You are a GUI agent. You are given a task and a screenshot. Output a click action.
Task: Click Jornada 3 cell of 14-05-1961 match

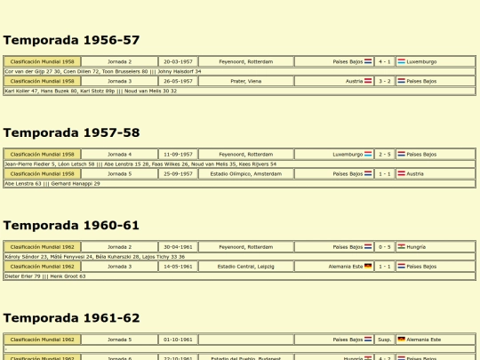[119, 267]
